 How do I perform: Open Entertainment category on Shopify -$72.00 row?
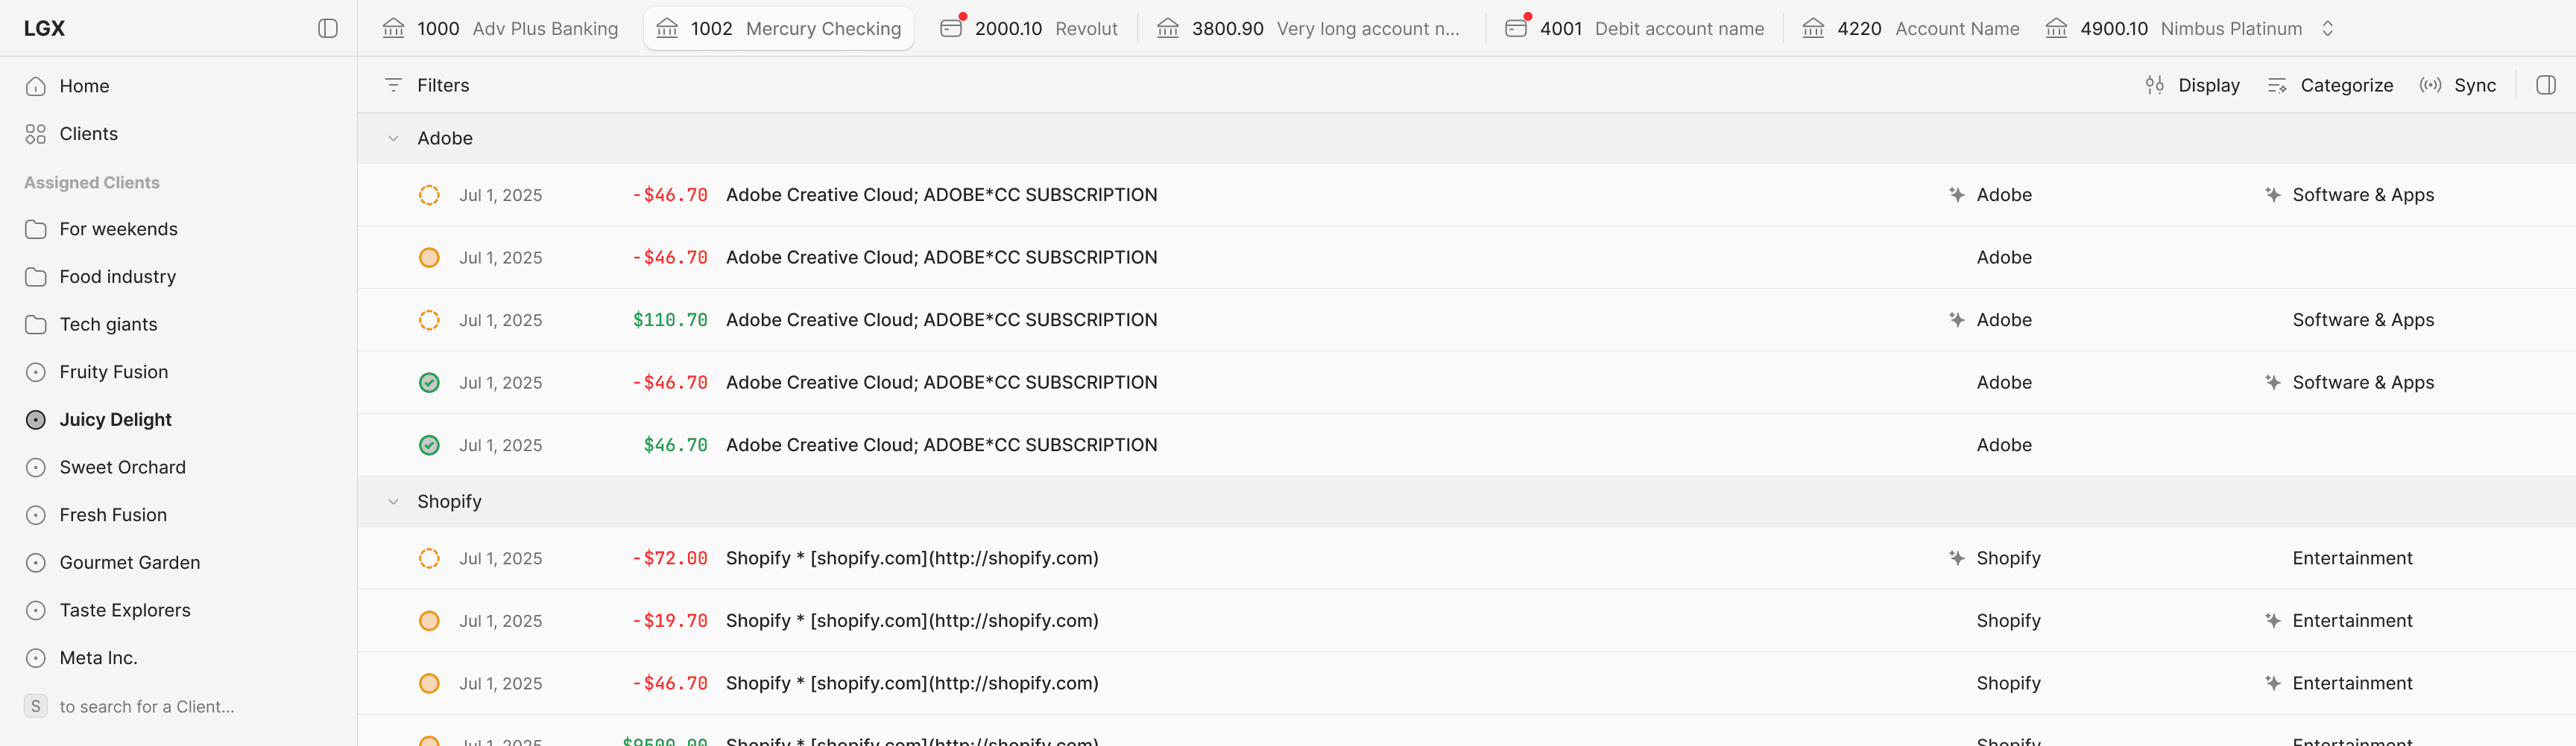click(2352, 558)
